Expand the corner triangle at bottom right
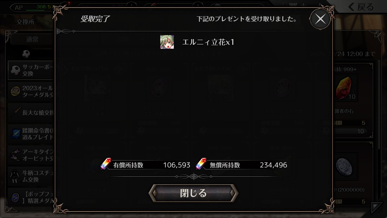This screenshot has height=218, width=387. point(377,208)
